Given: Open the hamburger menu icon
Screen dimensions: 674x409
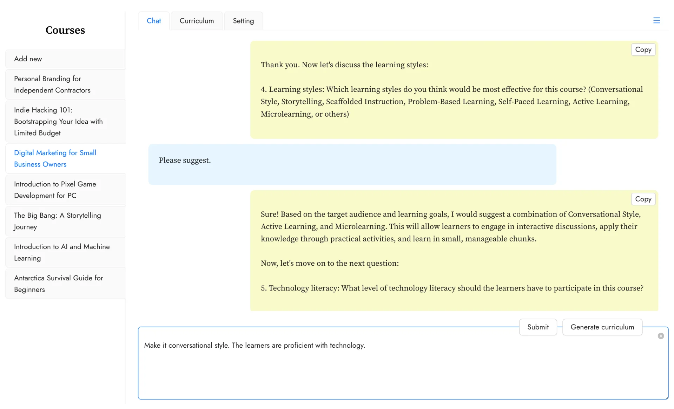Looking at the screenshot, I should (656, 20).
